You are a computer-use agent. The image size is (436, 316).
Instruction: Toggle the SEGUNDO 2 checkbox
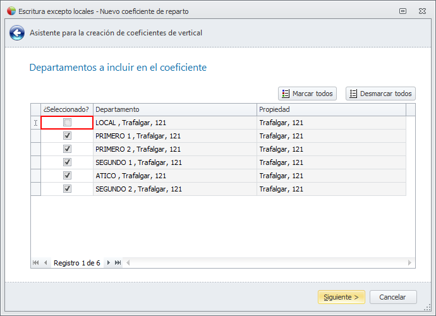coord(68,189)
